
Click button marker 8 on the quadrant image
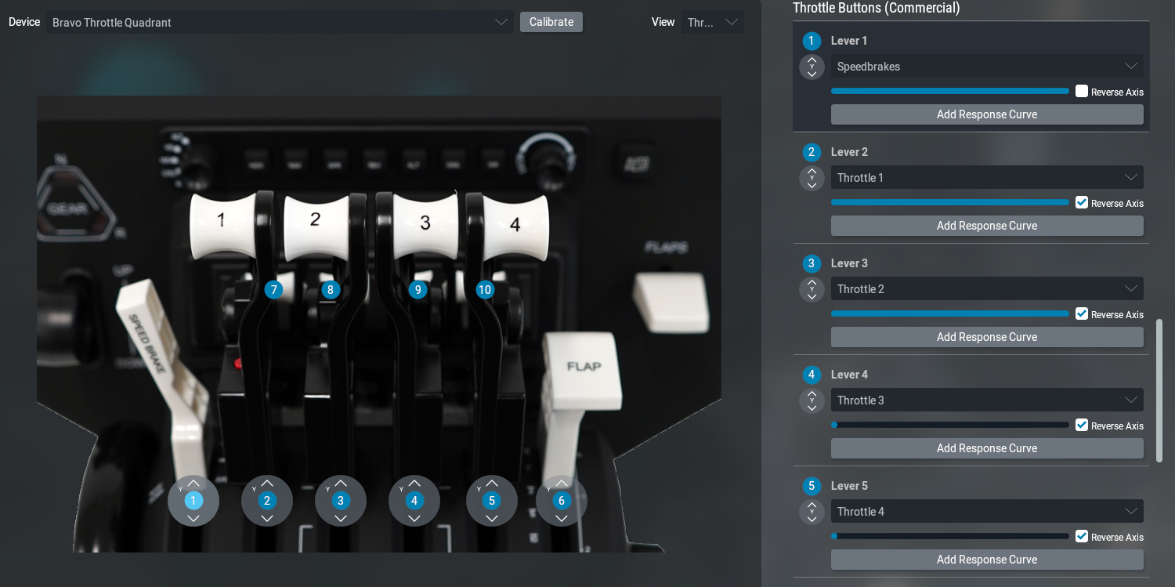331,290
